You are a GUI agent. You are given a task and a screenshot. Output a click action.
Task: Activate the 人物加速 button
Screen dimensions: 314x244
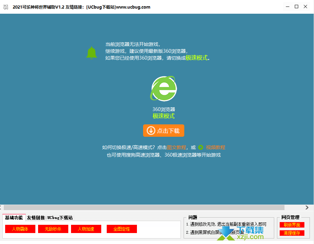pyautogui.click(x=86, y=229)
